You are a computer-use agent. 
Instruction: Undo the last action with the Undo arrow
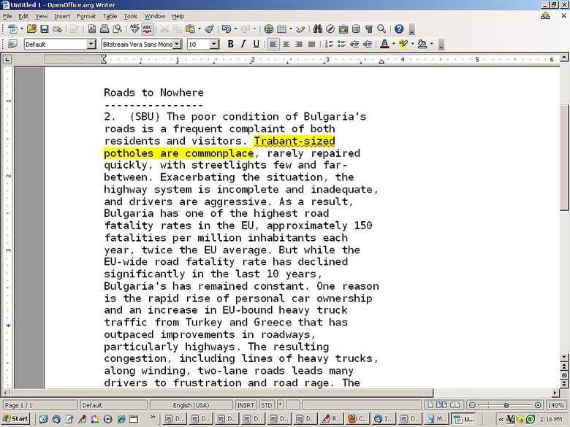click(226, 29)
